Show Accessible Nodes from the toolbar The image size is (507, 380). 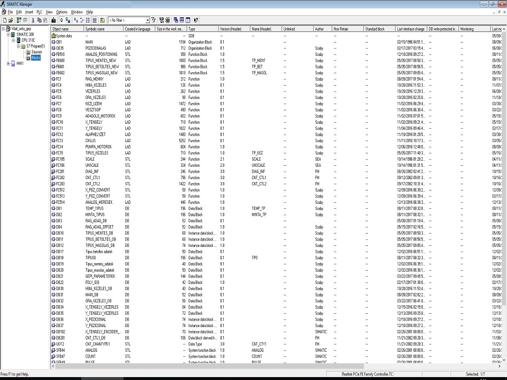(19, 20)
